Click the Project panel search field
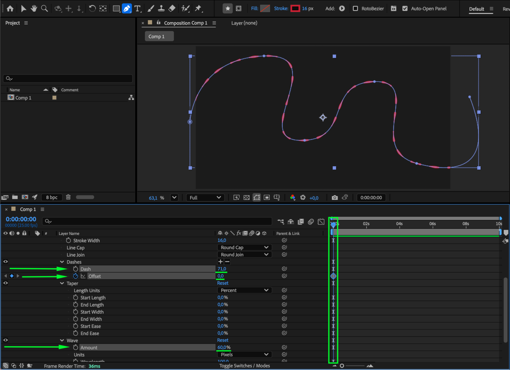 [68, 78]
